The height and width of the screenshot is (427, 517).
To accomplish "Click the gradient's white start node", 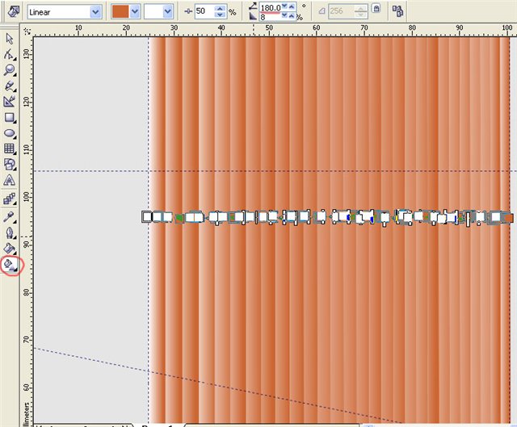I will (147, 217).
